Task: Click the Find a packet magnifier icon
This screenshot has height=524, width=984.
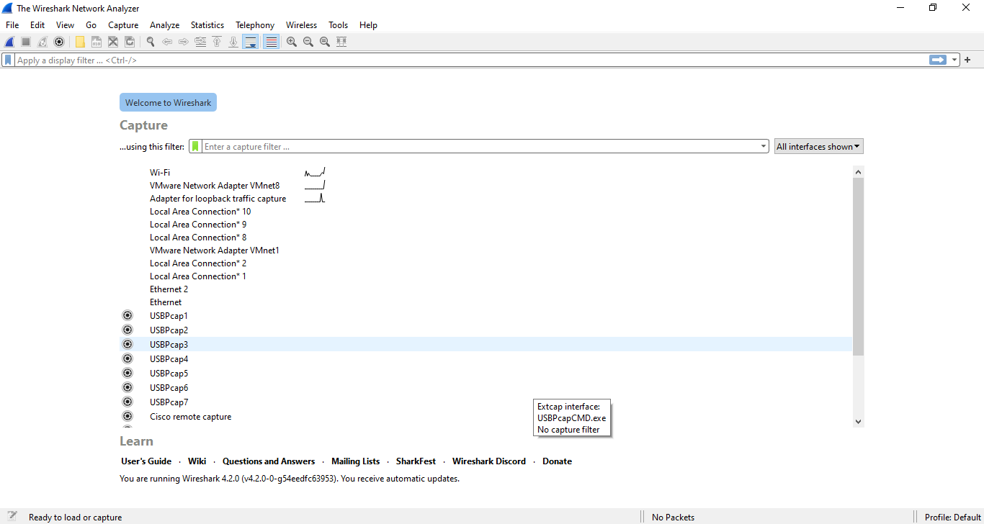Action: pyautogui.click(x=151, y=42)
